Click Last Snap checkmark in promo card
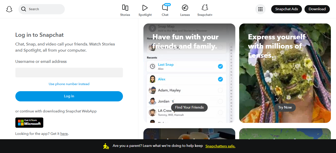 pyautogui.click(x=220, y=66)
